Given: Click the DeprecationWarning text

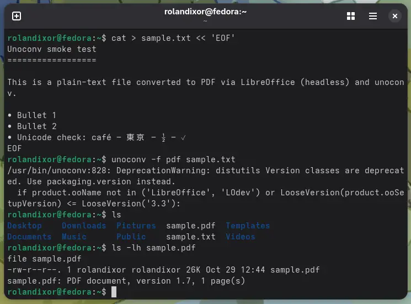Looking at the screenshot, I should [160, 170].
